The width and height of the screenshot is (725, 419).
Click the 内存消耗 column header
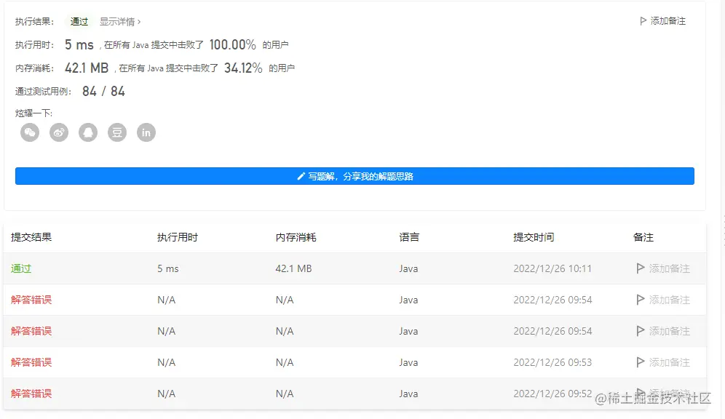click(x=296, y=237)
